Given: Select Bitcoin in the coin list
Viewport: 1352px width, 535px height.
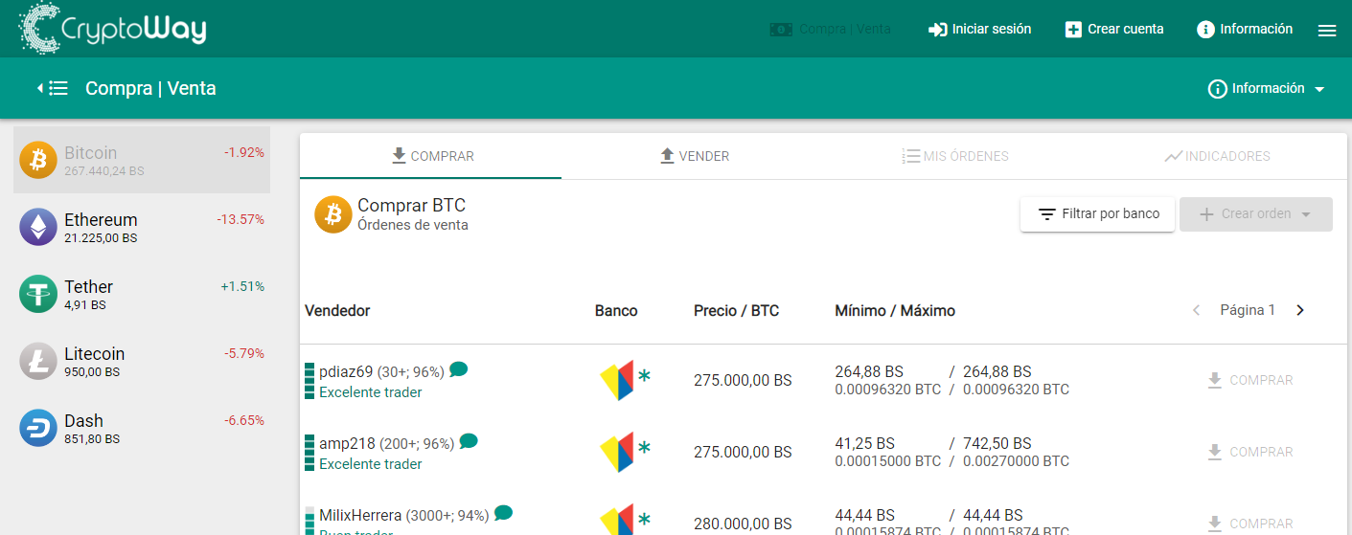Looking at the screenshot, I should coord(142,160).
